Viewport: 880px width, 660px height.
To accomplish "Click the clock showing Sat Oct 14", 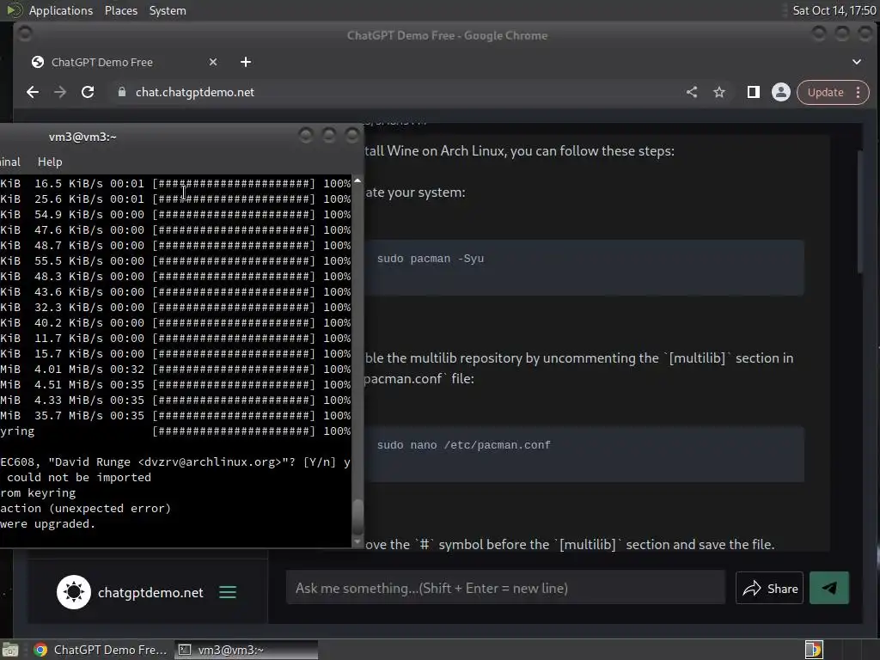I will (834, 10).
